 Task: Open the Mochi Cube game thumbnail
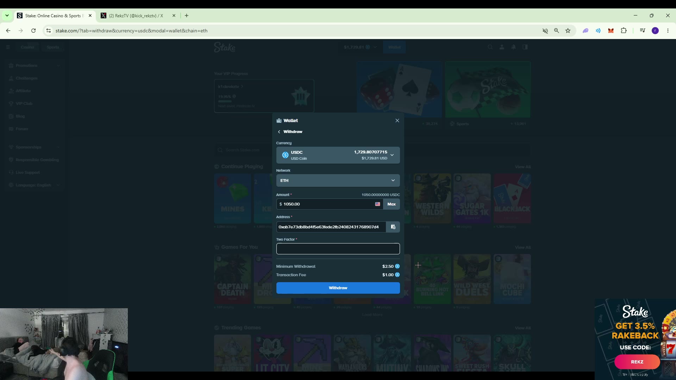512,279
